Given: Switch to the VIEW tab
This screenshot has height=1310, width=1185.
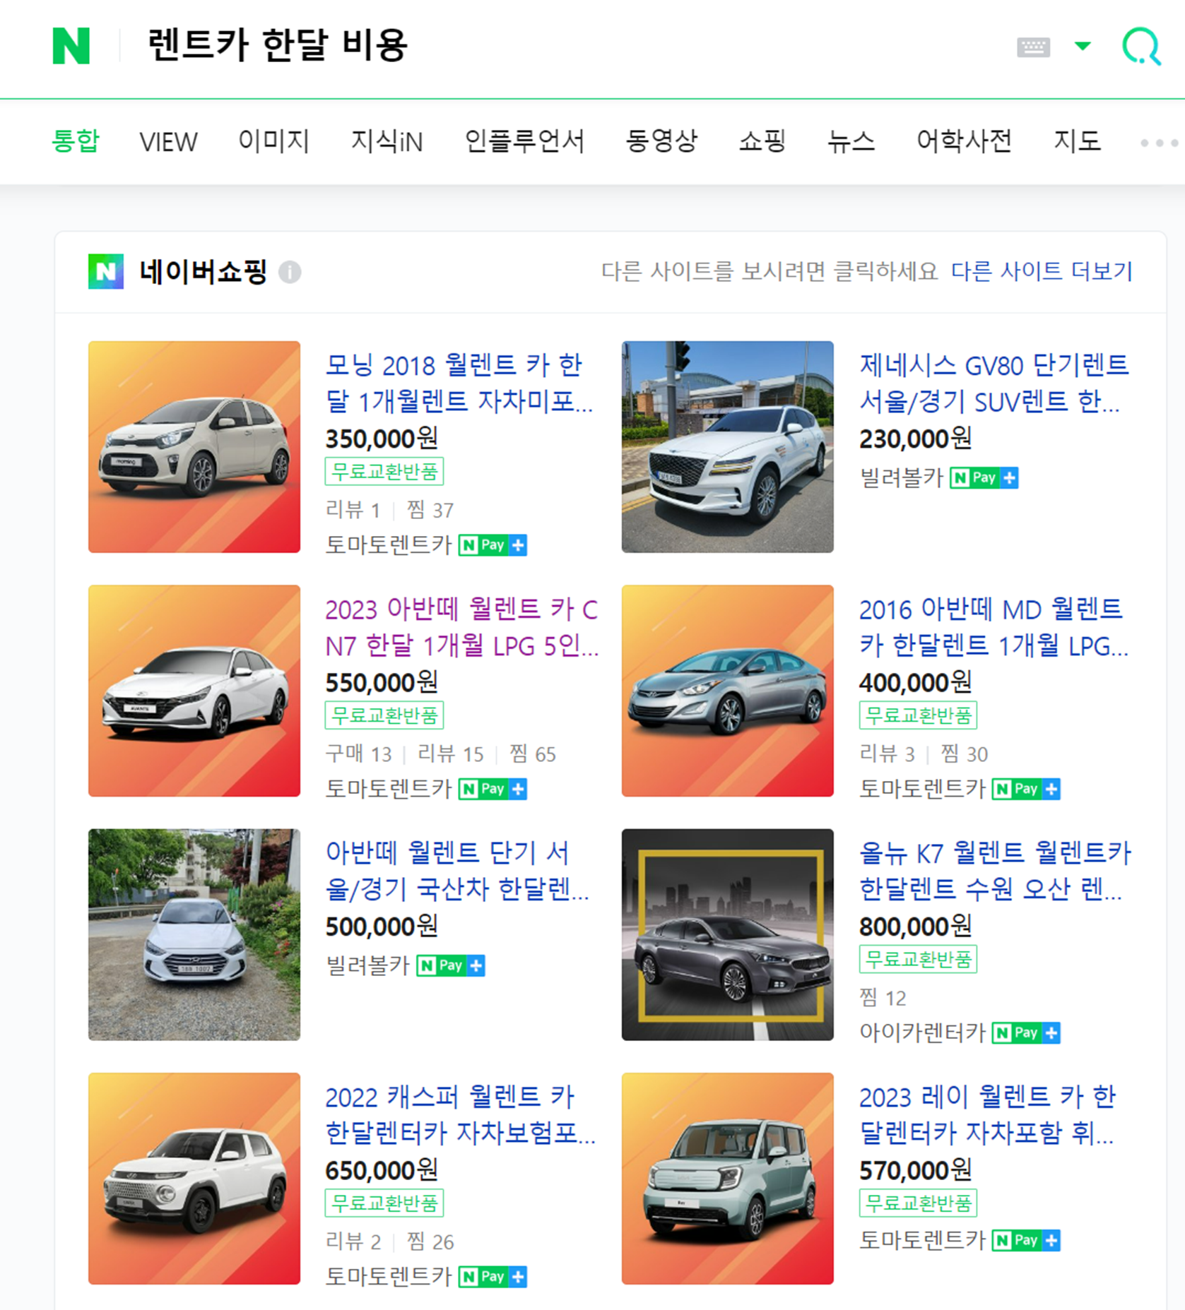Looking at the screenshot, I should (x=168, y=142).
